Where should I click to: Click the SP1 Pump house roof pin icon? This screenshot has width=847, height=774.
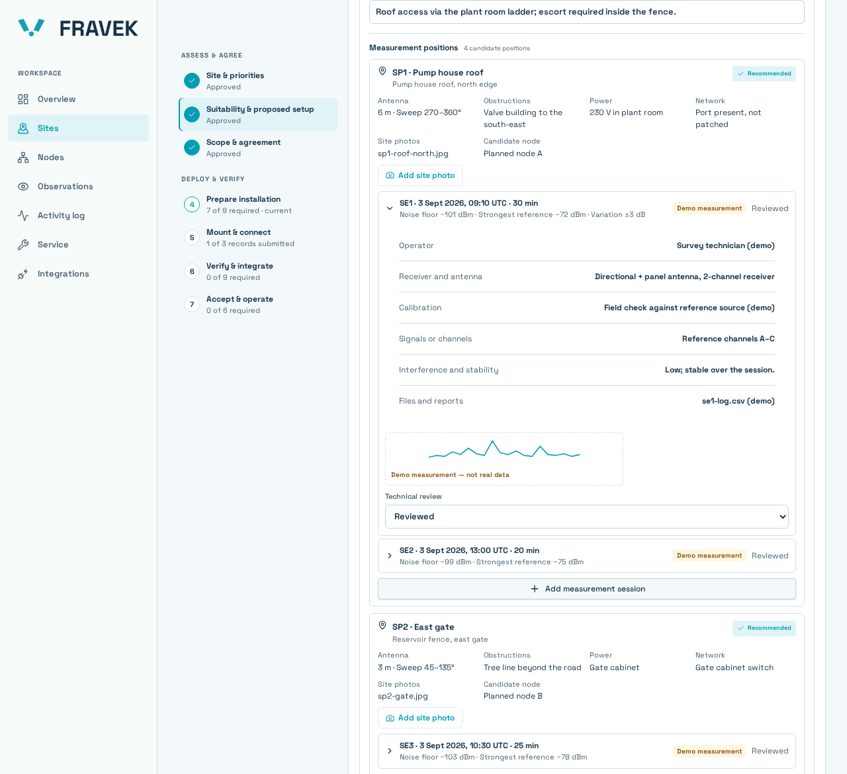[382, 71]
